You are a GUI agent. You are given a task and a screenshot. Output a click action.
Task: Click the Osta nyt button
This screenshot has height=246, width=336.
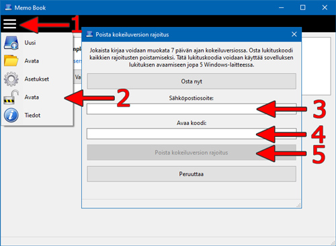point(192,81)
